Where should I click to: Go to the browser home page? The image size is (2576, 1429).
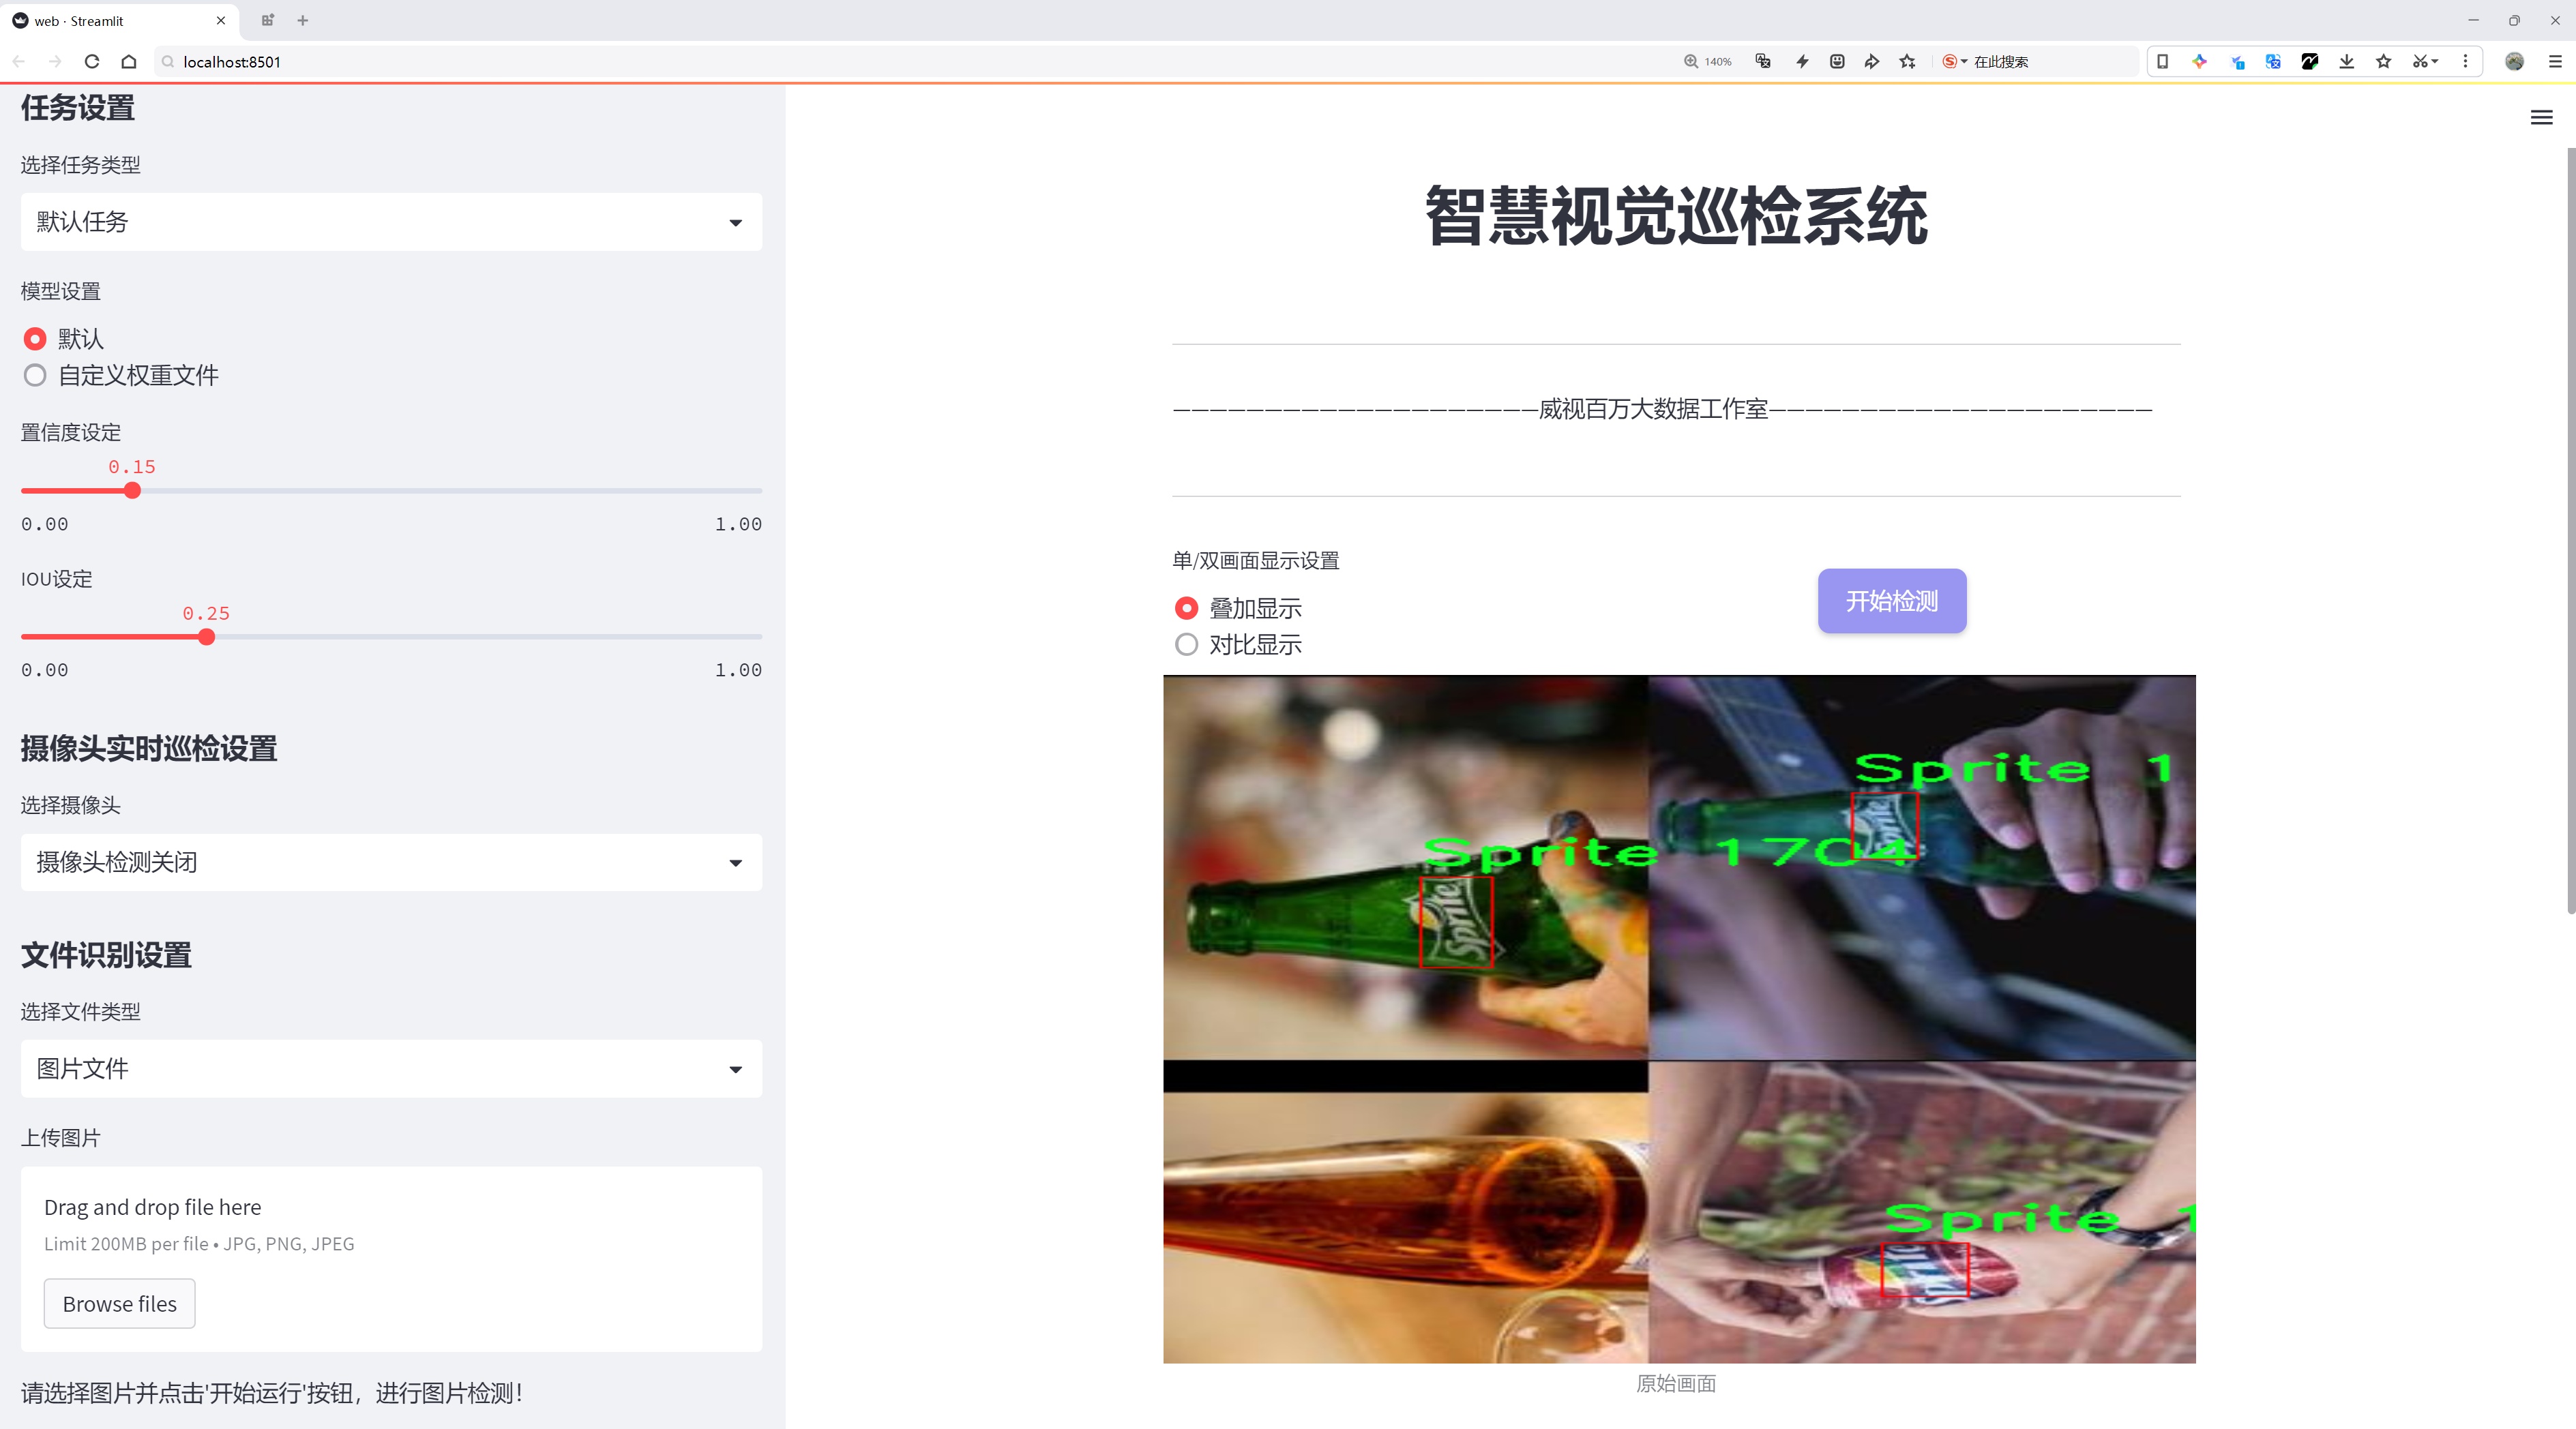click(x=129, y=61)
